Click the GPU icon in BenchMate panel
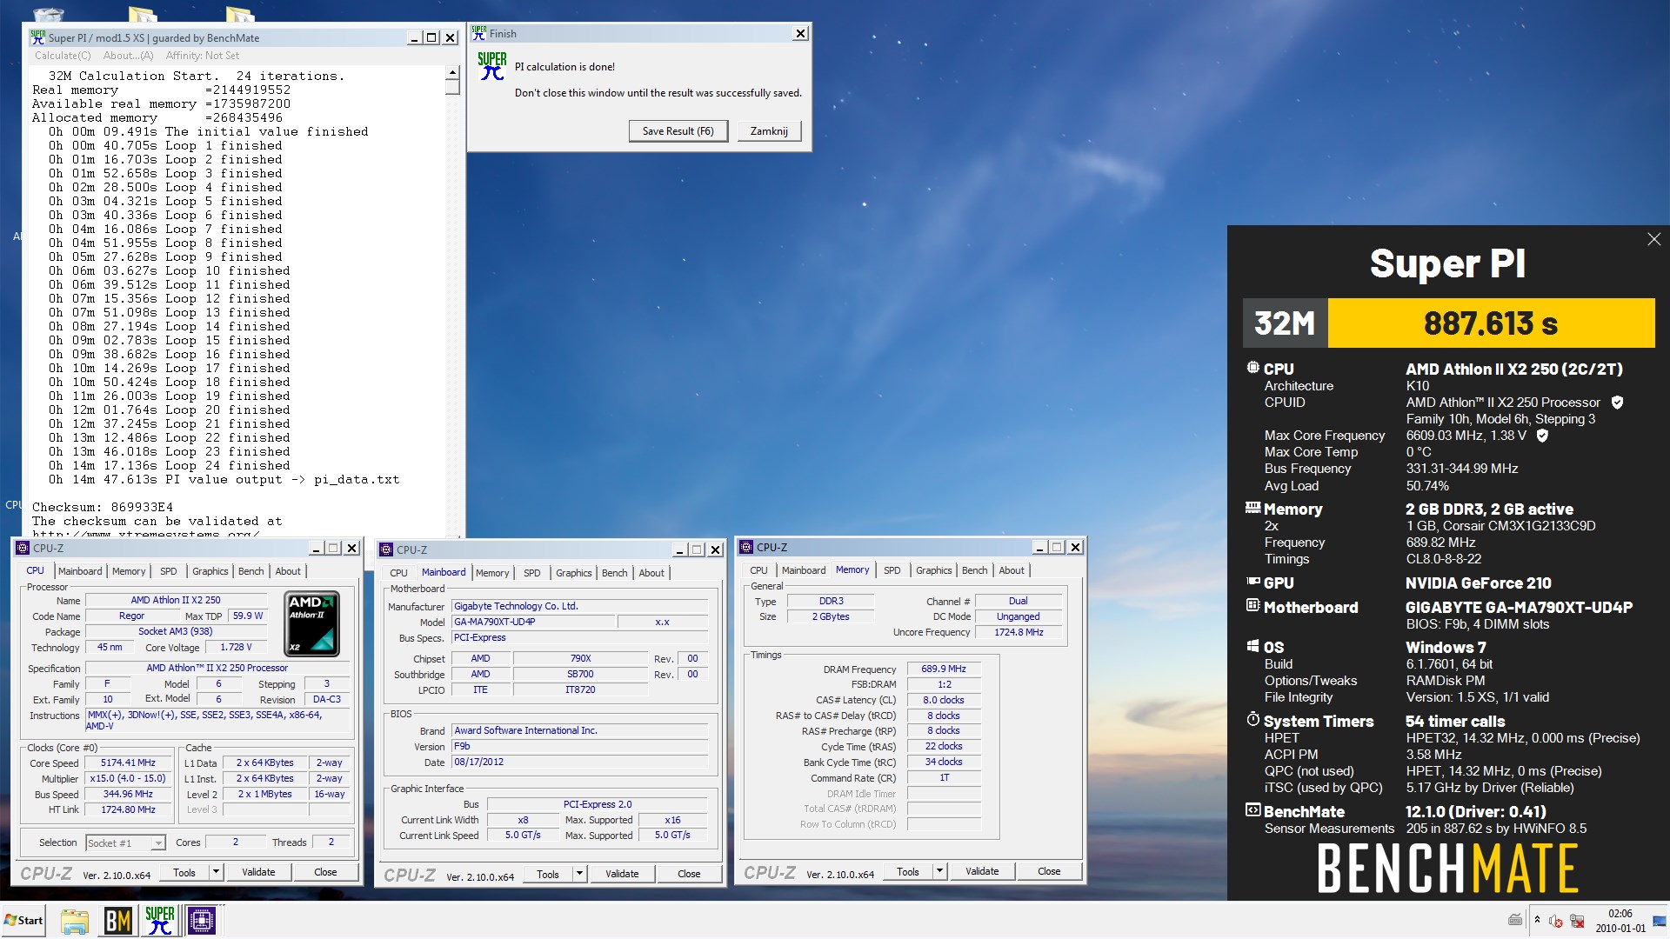The width and height of the screenshot is (1670, 939). (x=1252, y=582)
